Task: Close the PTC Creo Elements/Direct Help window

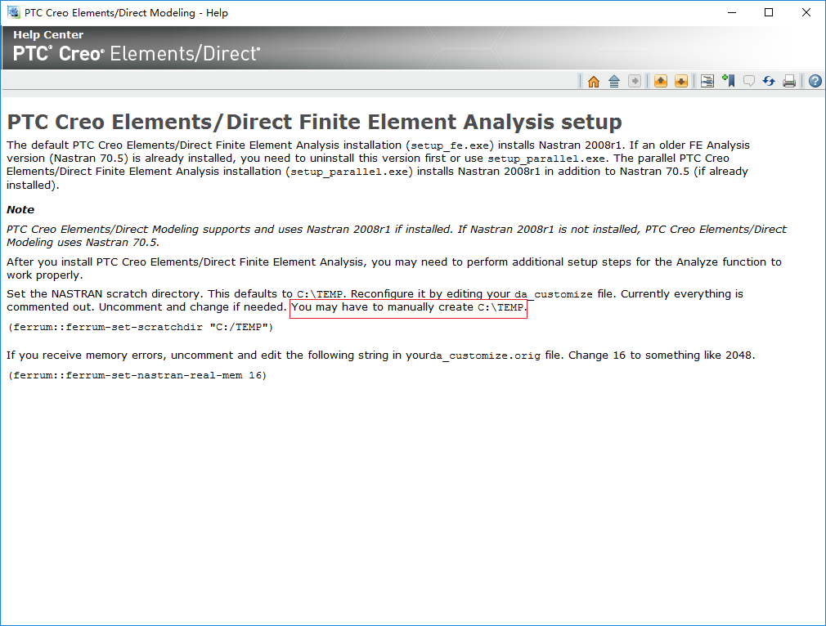Action: 806,12
